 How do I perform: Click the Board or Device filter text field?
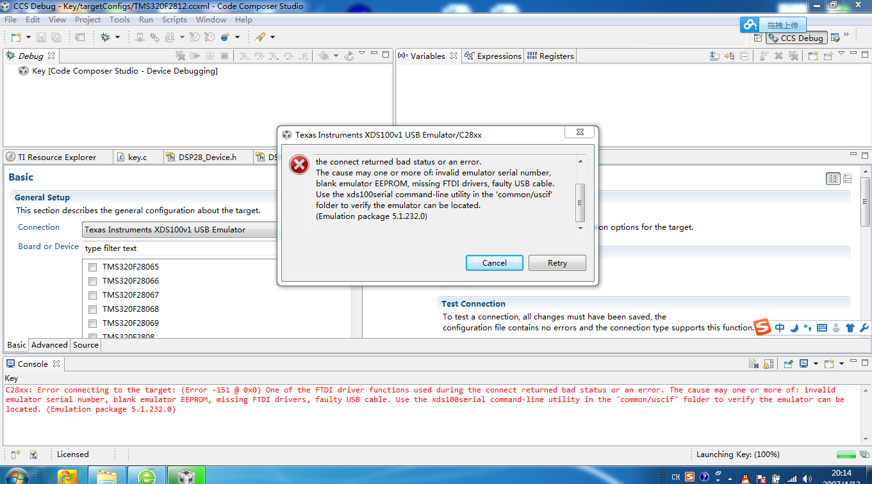(180, 248)
